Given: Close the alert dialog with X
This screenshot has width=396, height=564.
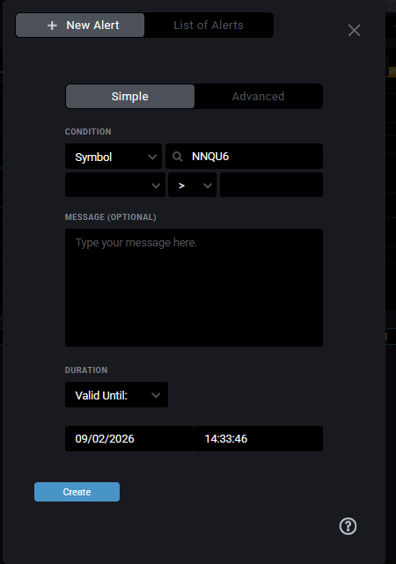Looking at the screenshot, I should click(x=355, y=30).
